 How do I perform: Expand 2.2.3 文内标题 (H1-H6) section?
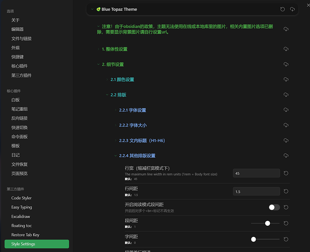click(x=115, y=140)
